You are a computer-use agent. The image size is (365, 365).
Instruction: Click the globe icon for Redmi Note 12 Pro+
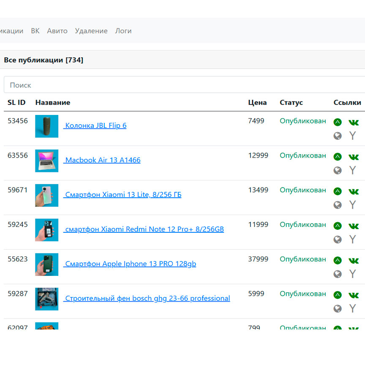tap(338, 239)
